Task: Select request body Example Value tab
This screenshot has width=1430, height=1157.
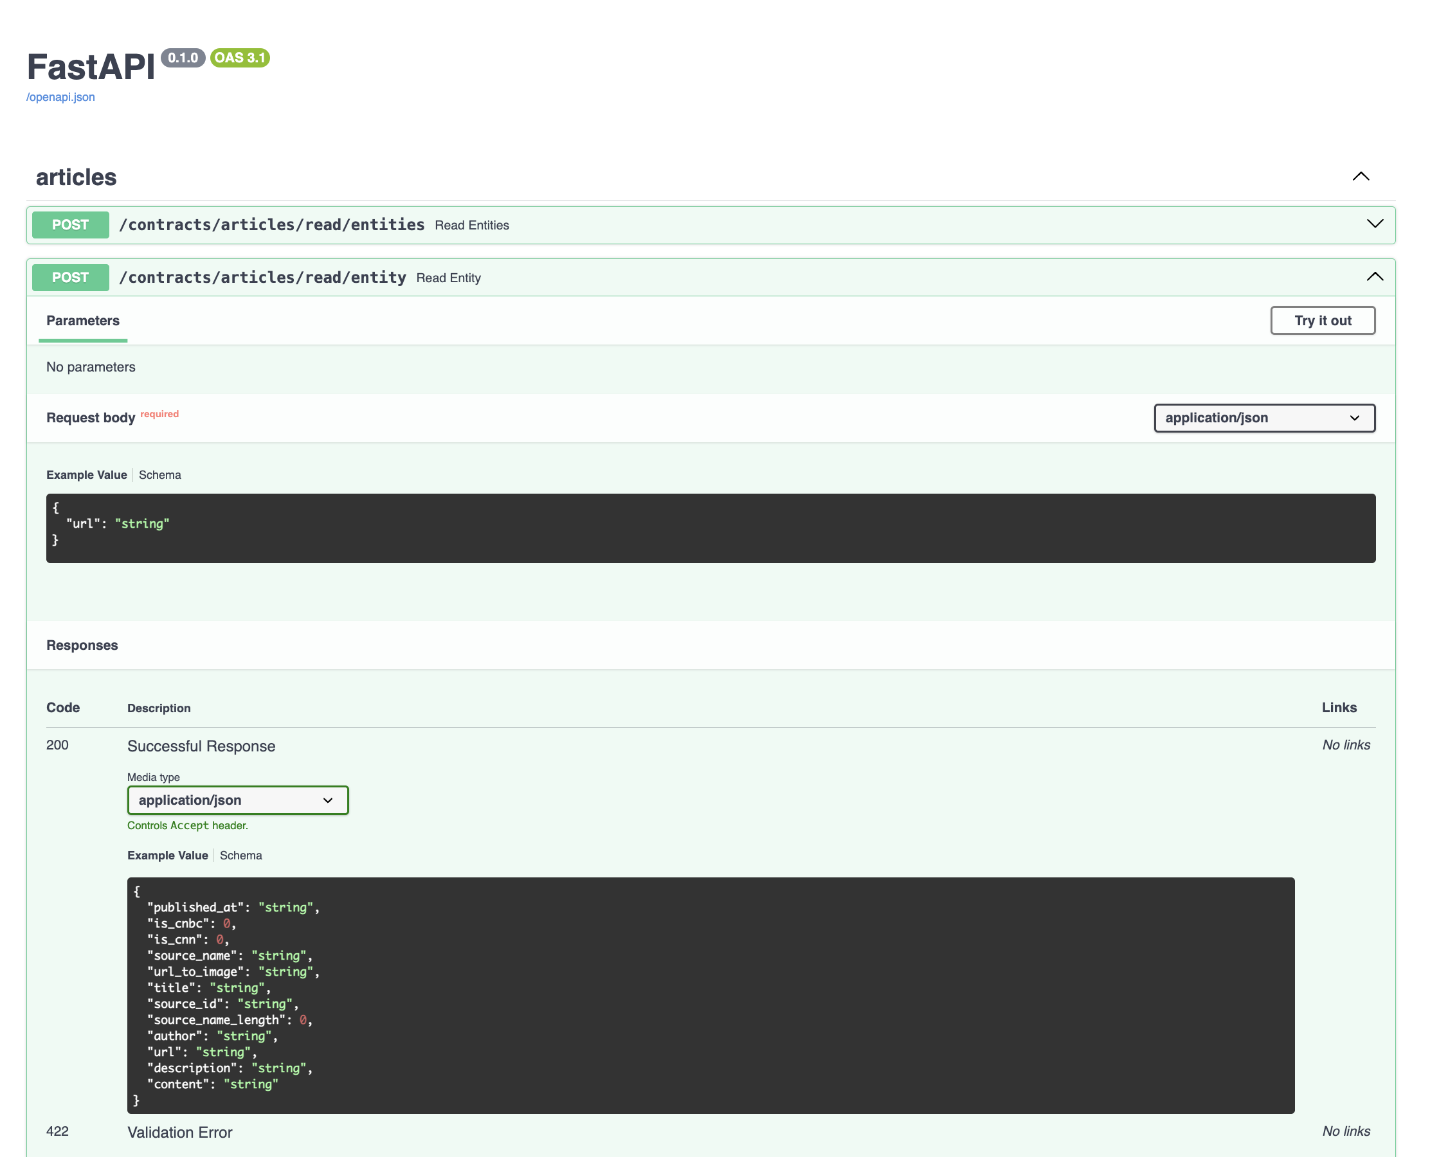Action: (x=87, y=475)
